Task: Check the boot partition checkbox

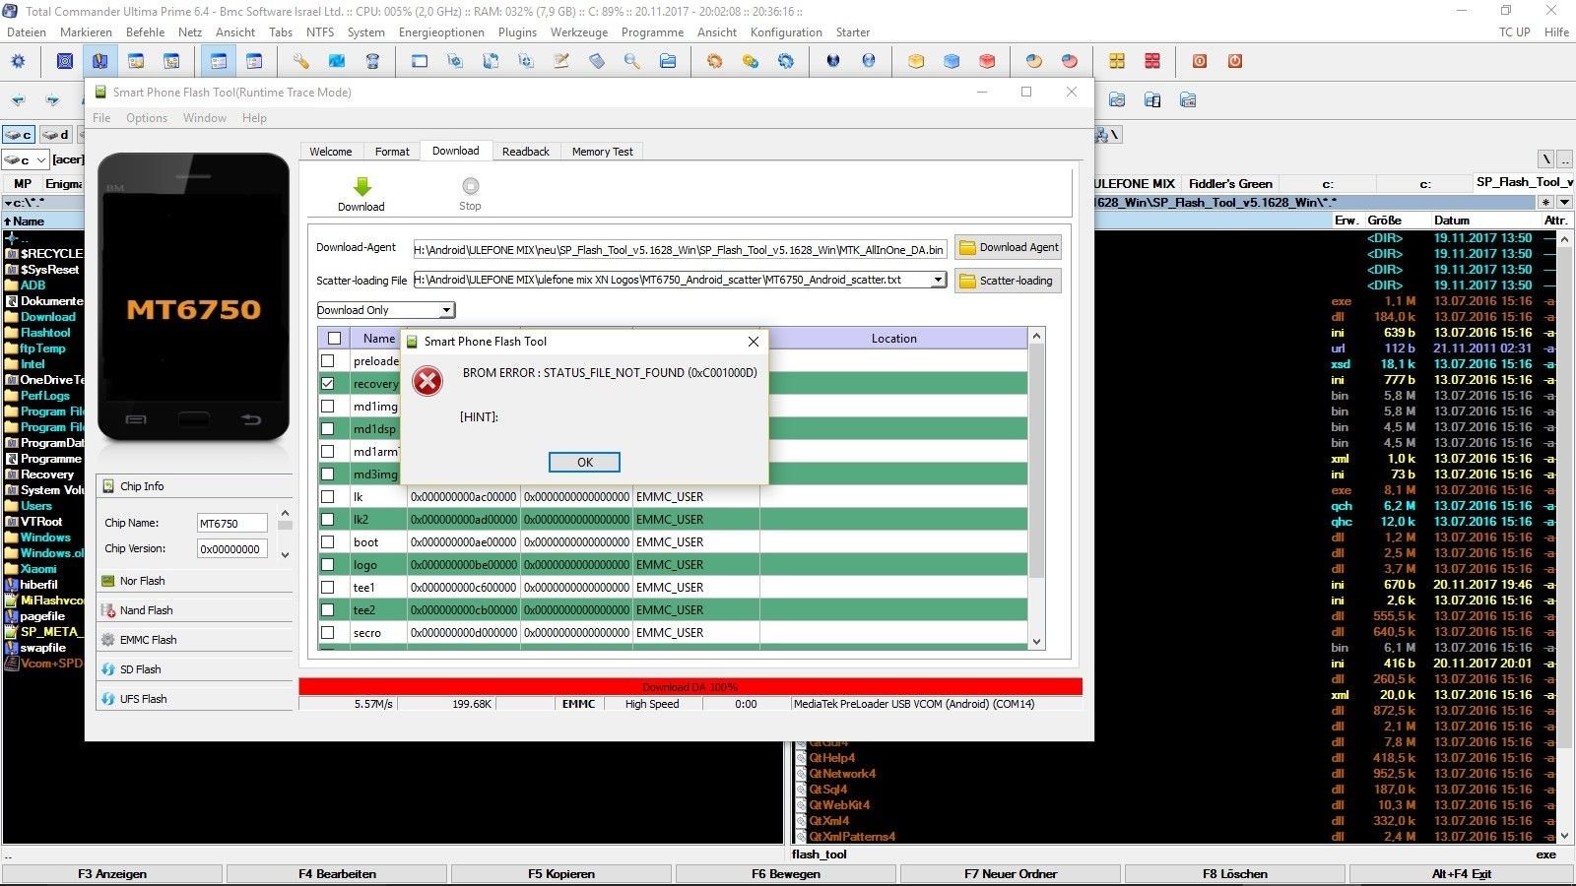Action: tap(328, 542)
